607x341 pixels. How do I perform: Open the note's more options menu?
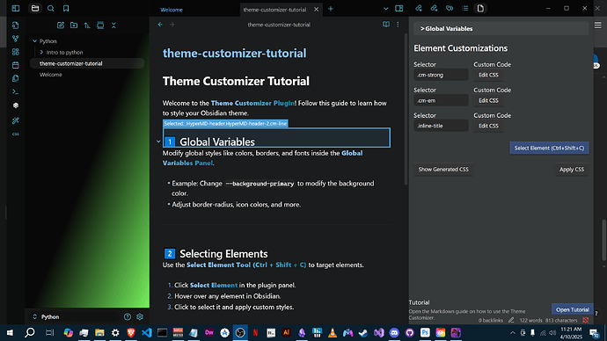(x=398, y=25)
